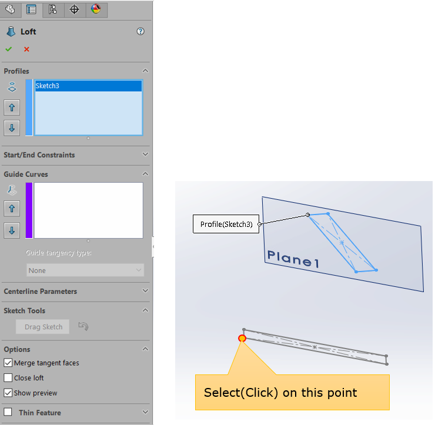
Task: Click the Guide Curves selection icon
Action: 12,190
